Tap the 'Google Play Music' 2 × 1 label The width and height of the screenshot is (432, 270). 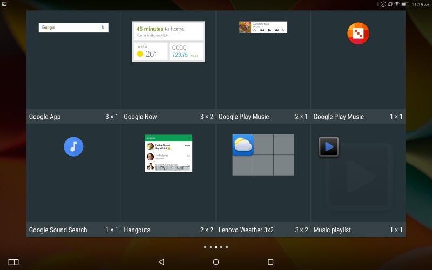point(244,117)
